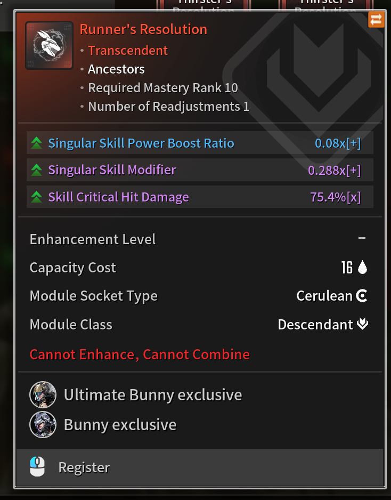Click green arrow beside Singular Skill Power Boost

coord(37,143)
